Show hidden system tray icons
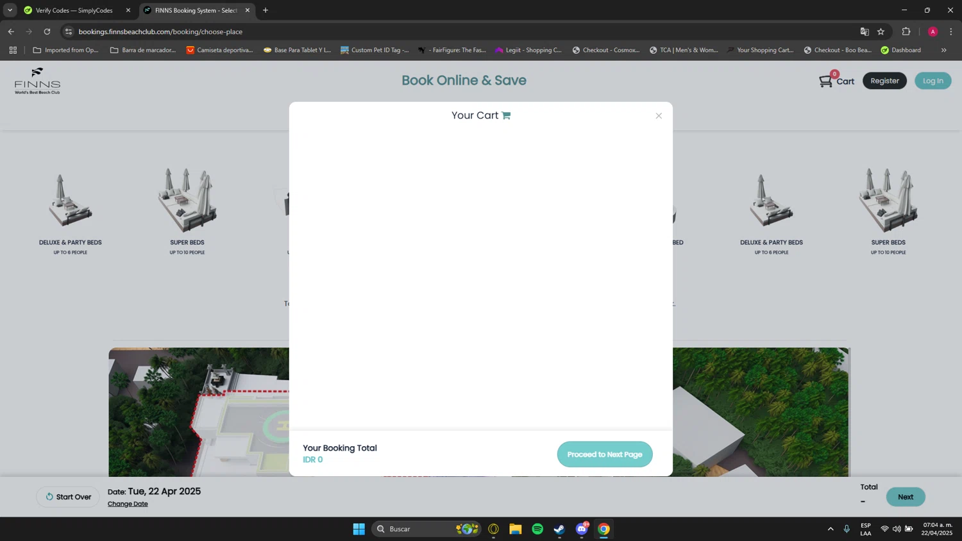This screenshot has height=541, width=962. [831, 529]
